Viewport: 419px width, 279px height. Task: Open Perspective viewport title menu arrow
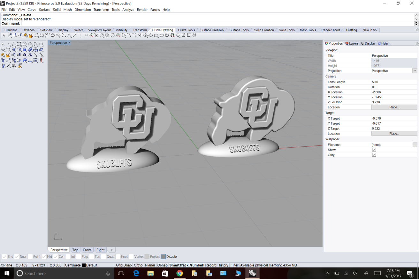[70, 43]
